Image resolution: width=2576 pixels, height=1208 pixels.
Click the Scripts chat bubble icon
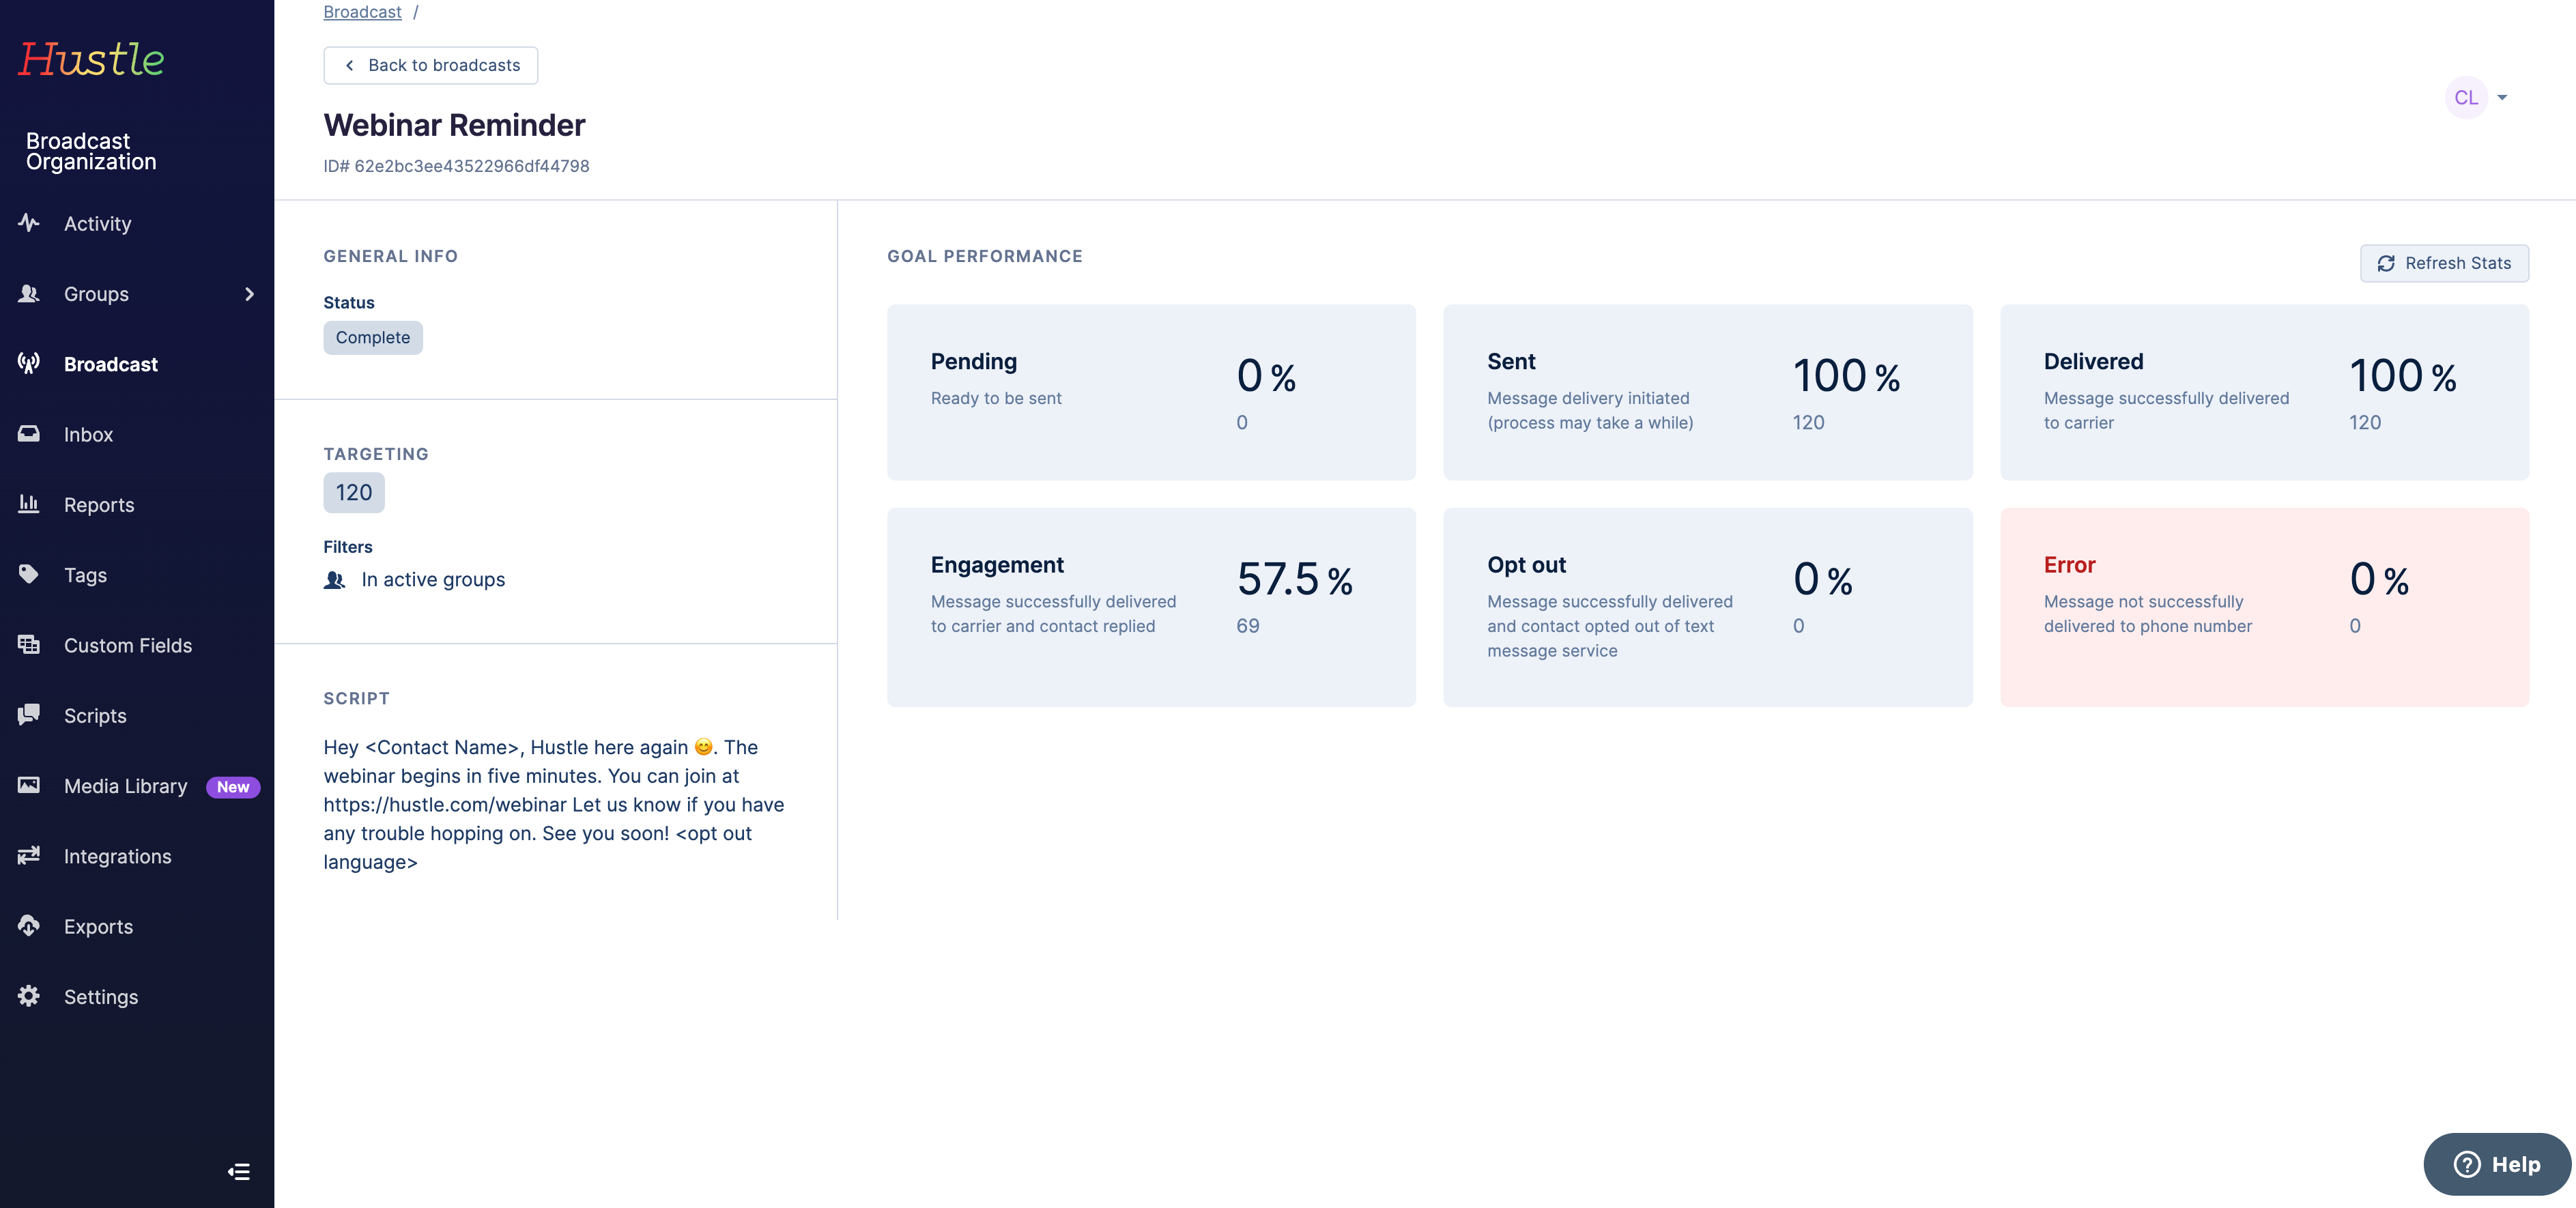[x=29, y=714]
